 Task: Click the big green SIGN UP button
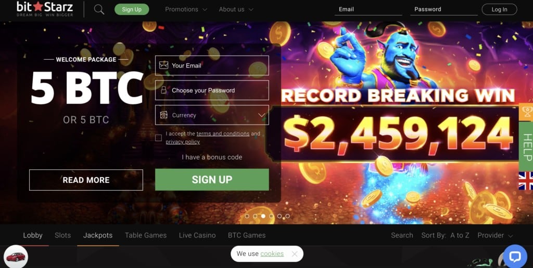tap(212, 180)
